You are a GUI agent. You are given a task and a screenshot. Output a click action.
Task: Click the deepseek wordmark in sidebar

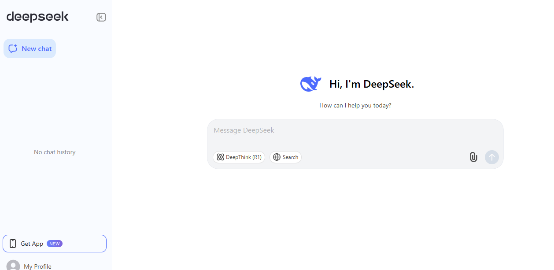[x=37, y=17]
